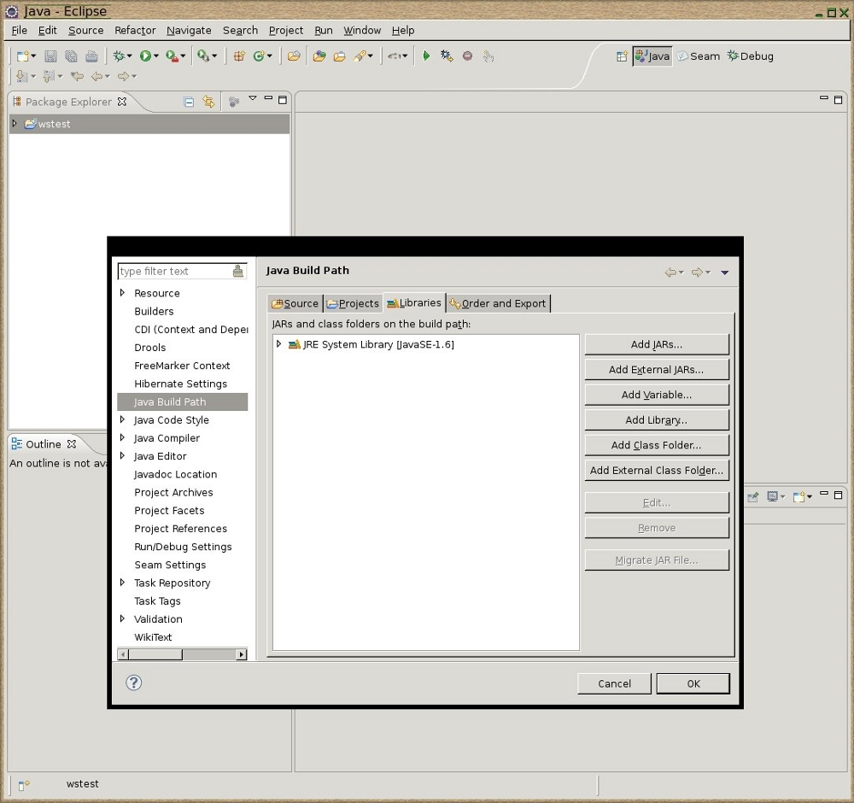Image resolution: width=854 pixels, height=803 pixels.
Task: Expand the Java Compiler tree item
Action: [x=123, y=438]
